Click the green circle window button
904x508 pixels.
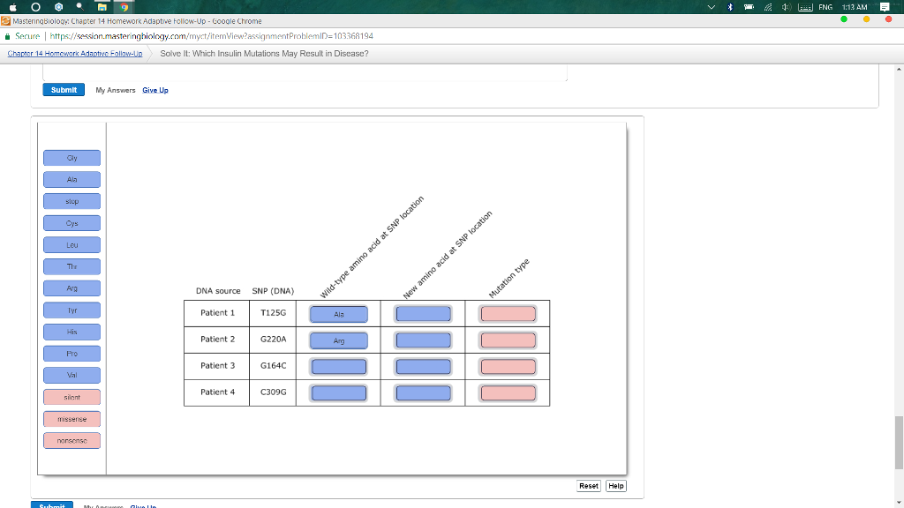[x=843, y=20]
